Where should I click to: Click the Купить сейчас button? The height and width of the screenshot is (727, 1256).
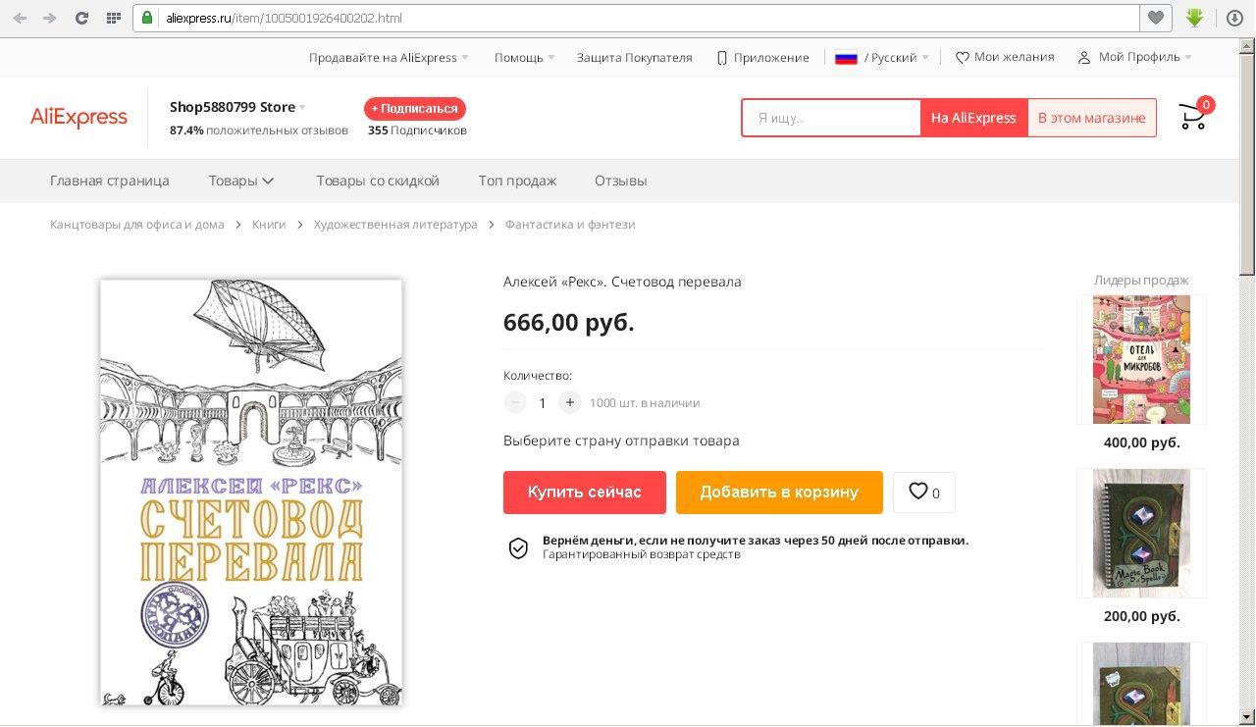584,493
